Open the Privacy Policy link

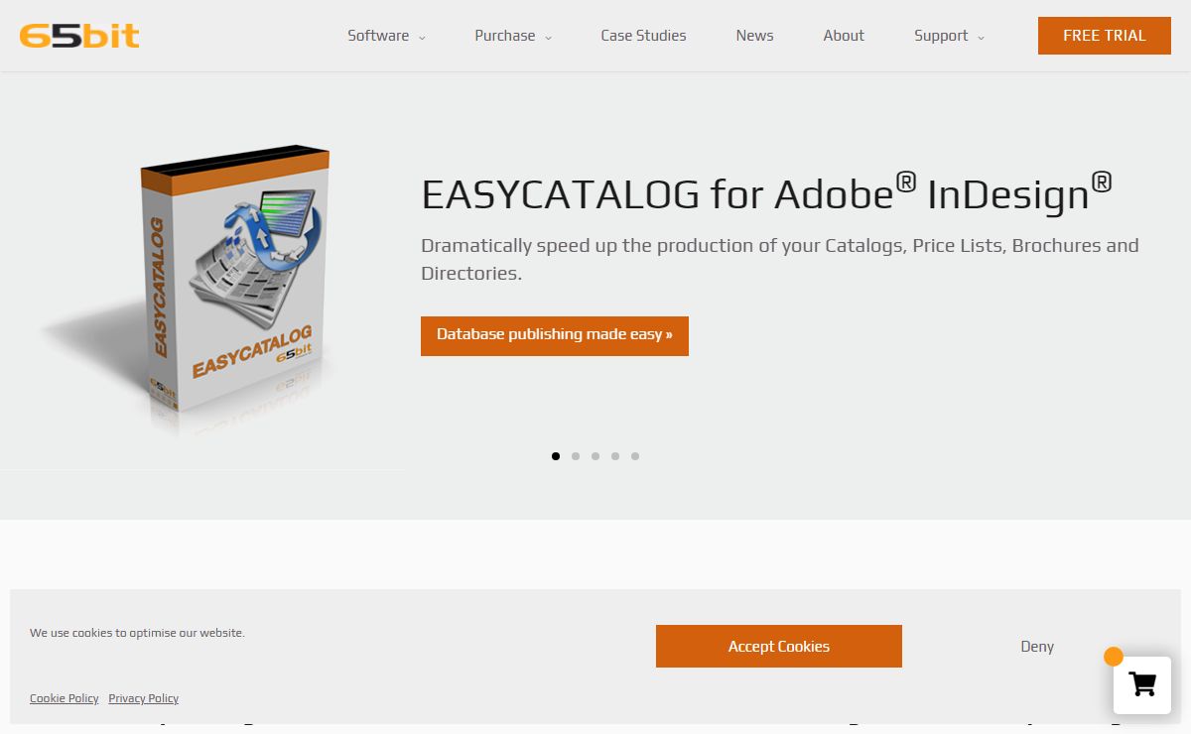(x=144, y=698)
